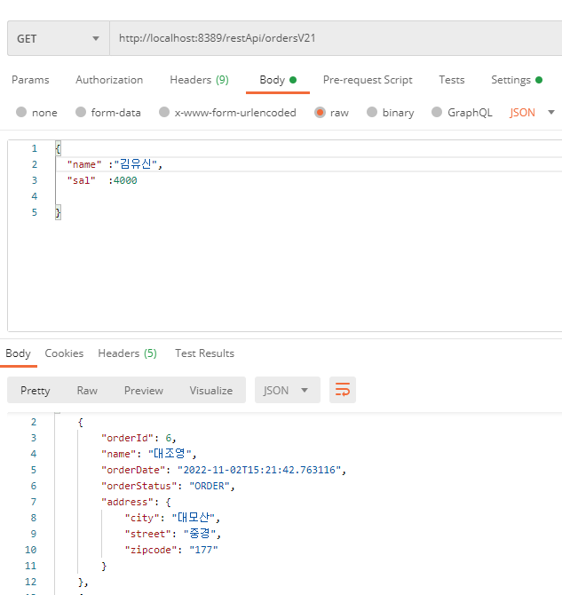This screenshot has width=562, height=595.
Task: Open the request Headers (9) tab
Action: (199, 80)
